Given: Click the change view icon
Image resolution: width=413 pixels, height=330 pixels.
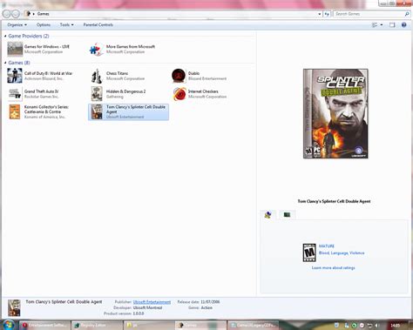Looking at the screenshot, I should coord(375,25).
